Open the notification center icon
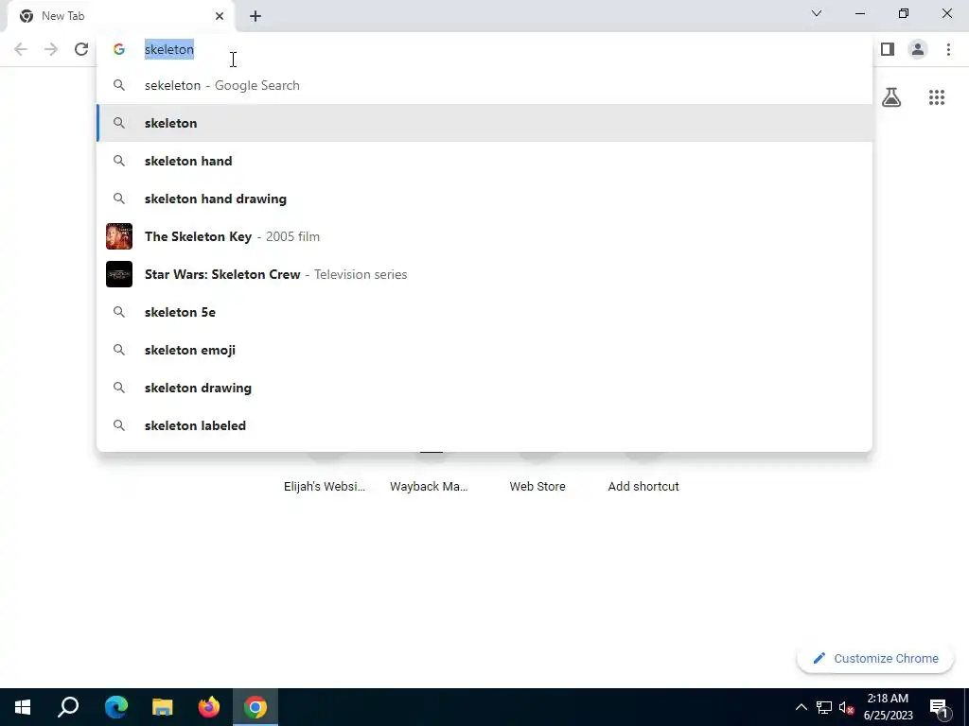The width and height of the screenshot is (969, 726). coord(939,707)
